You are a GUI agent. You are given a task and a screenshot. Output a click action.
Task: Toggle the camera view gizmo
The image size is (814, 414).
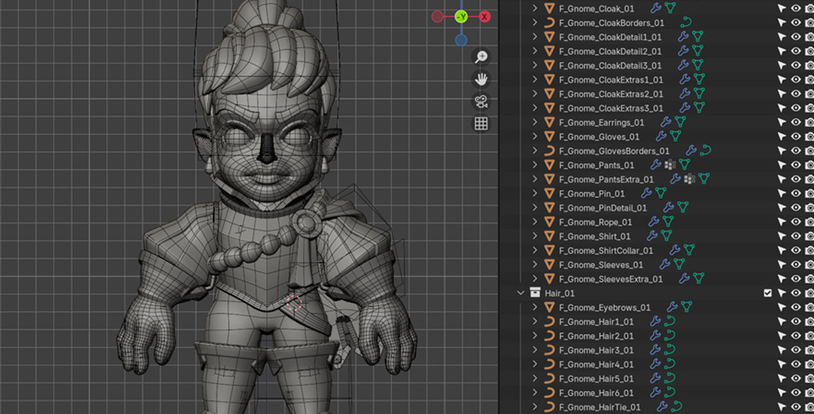(481, 102)
